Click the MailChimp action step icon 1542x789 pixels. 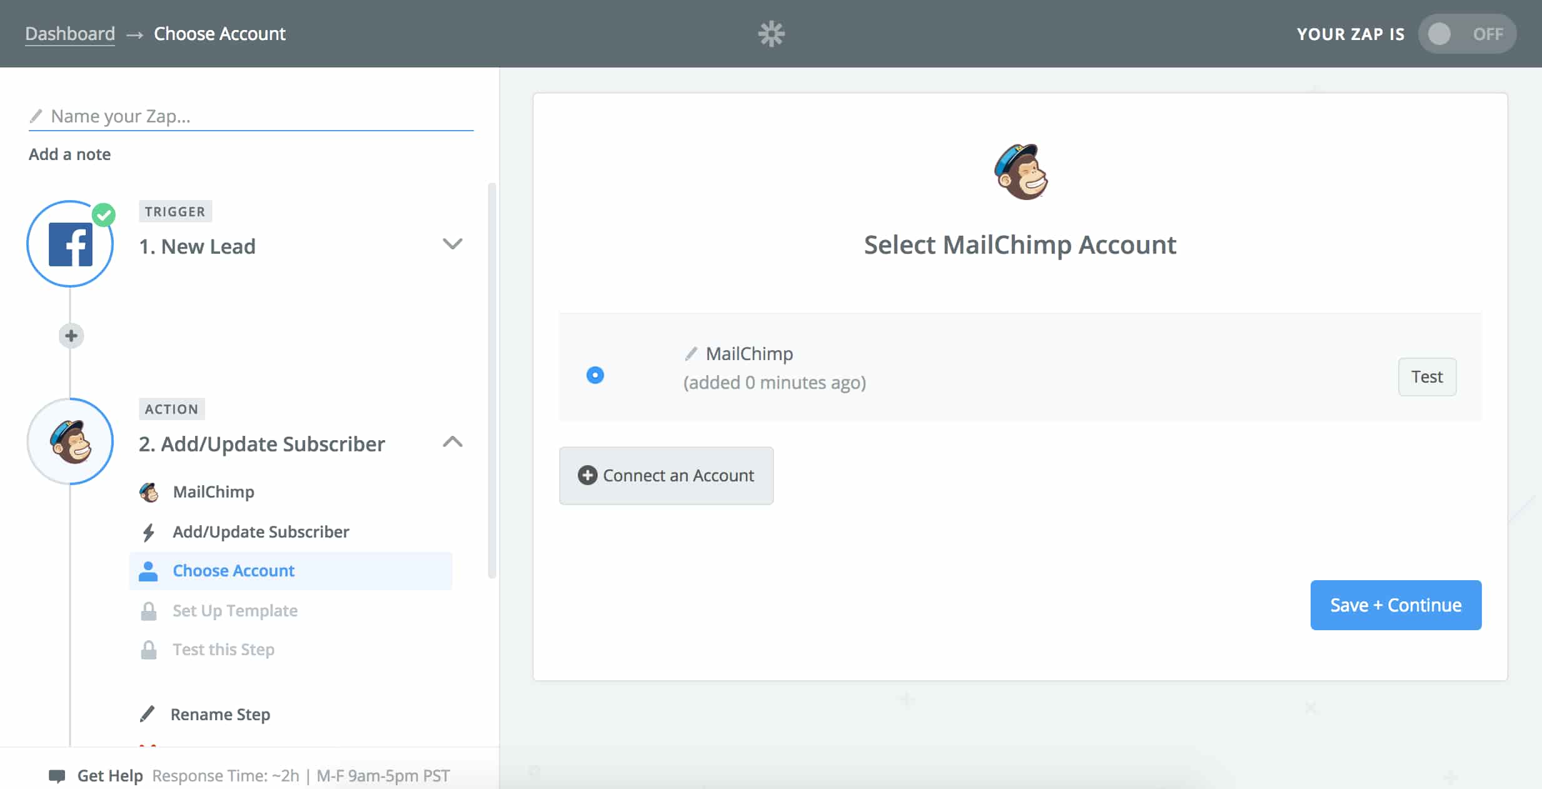click(x=70, y=441)
